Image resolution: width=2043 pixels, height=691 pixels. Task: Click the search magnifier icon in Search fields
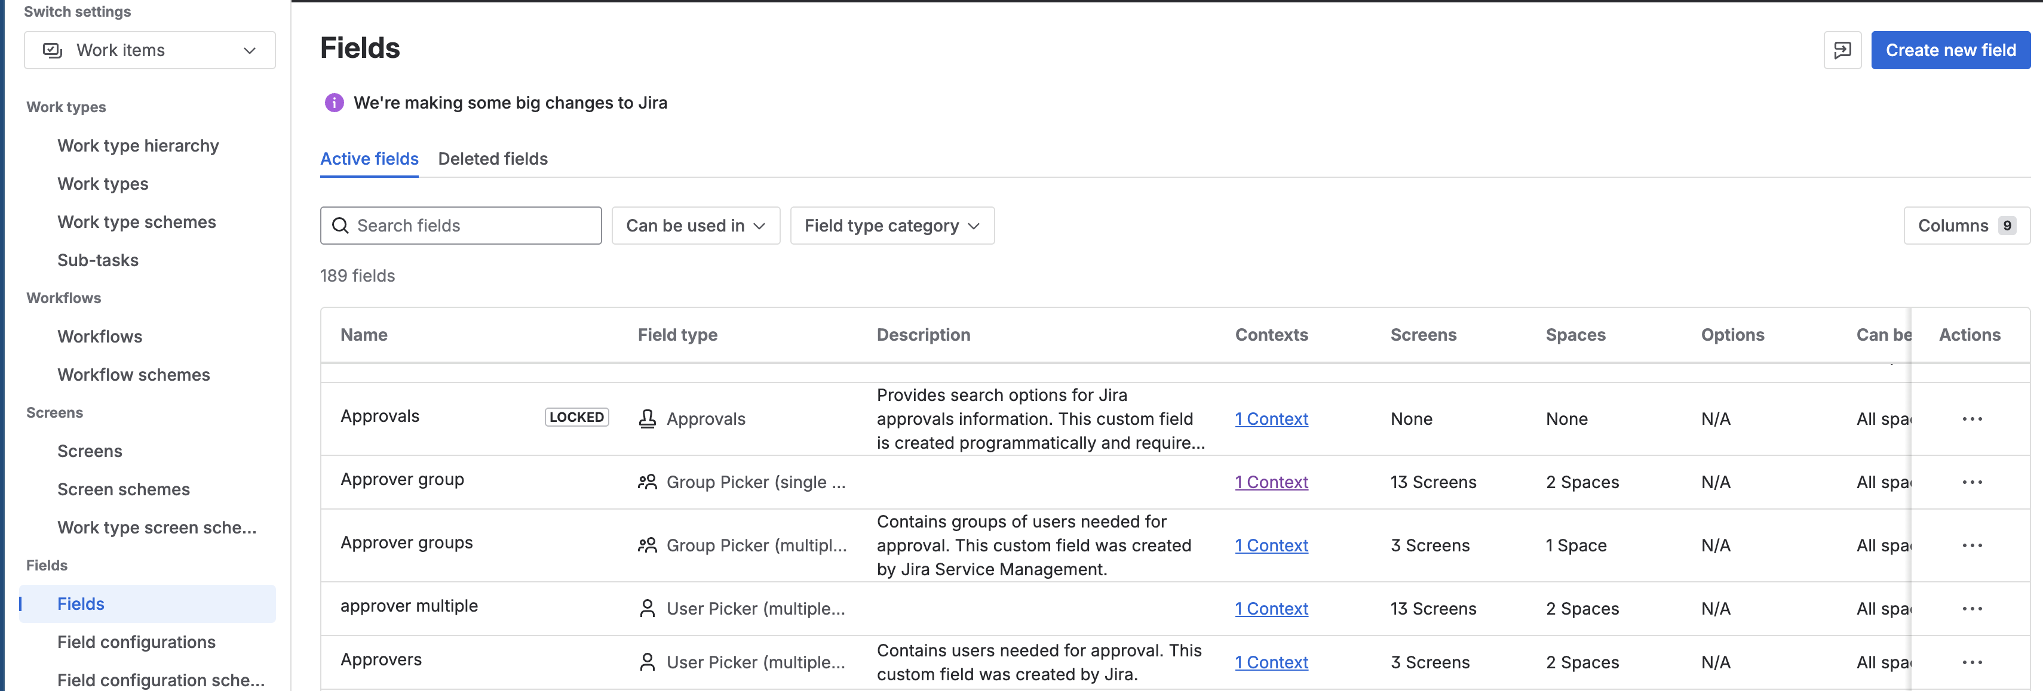click(340, 226)
